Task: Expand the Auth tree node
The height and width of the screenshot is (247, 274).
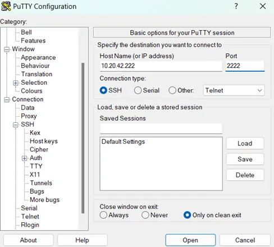Action: 24,158
